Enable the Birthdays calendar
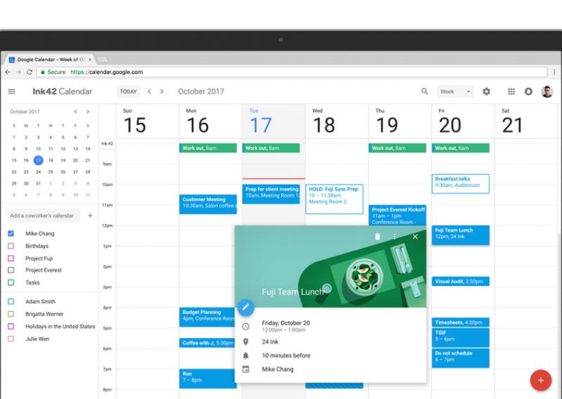Viewport: 562px width, 399px height. point(11,246)
